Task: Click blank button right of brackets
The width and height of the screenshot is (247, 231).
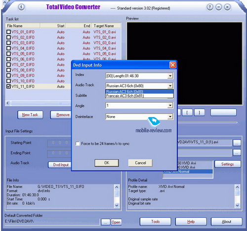Action: tap(223, 113)
